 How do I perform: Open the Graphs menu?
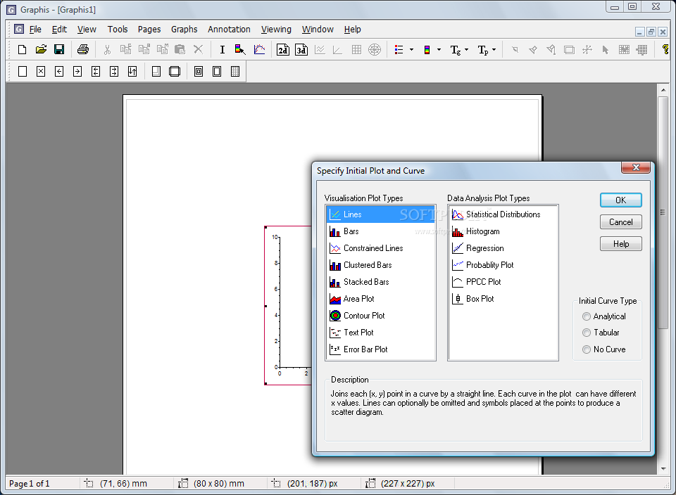click(184, 30)
